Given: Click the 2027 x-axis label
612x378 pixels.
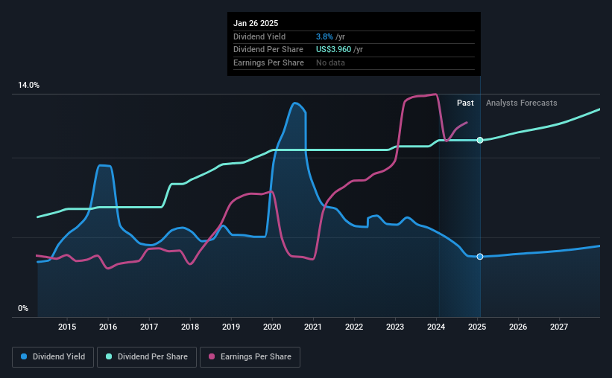Looking at the screenshot, I should 559,327.
